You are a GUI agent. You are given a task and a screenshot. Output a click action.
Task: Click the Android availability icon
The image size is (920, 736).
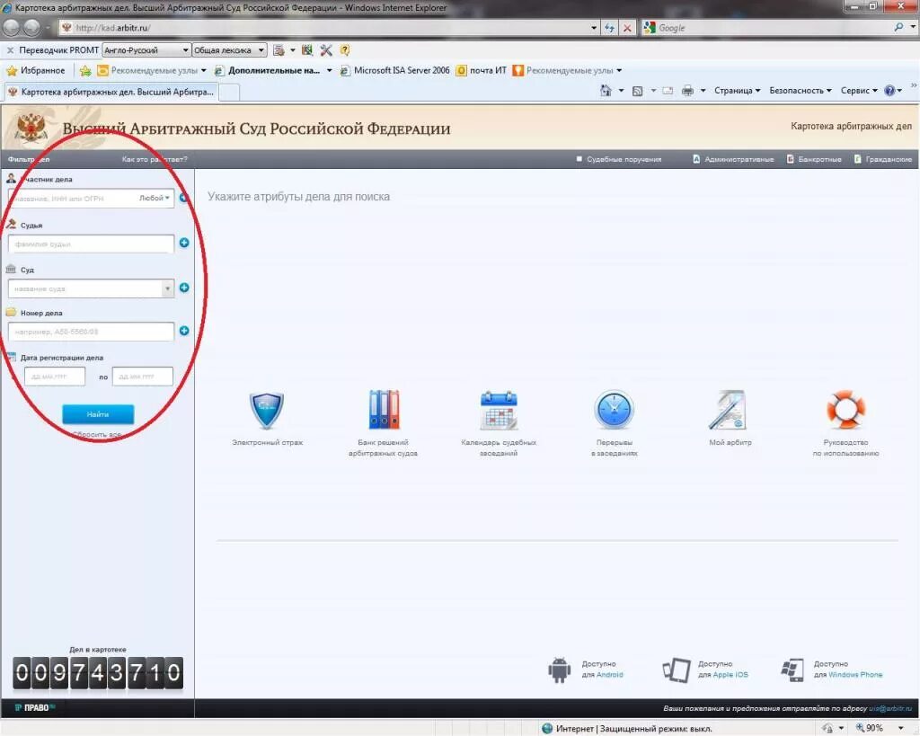[559, 669]
